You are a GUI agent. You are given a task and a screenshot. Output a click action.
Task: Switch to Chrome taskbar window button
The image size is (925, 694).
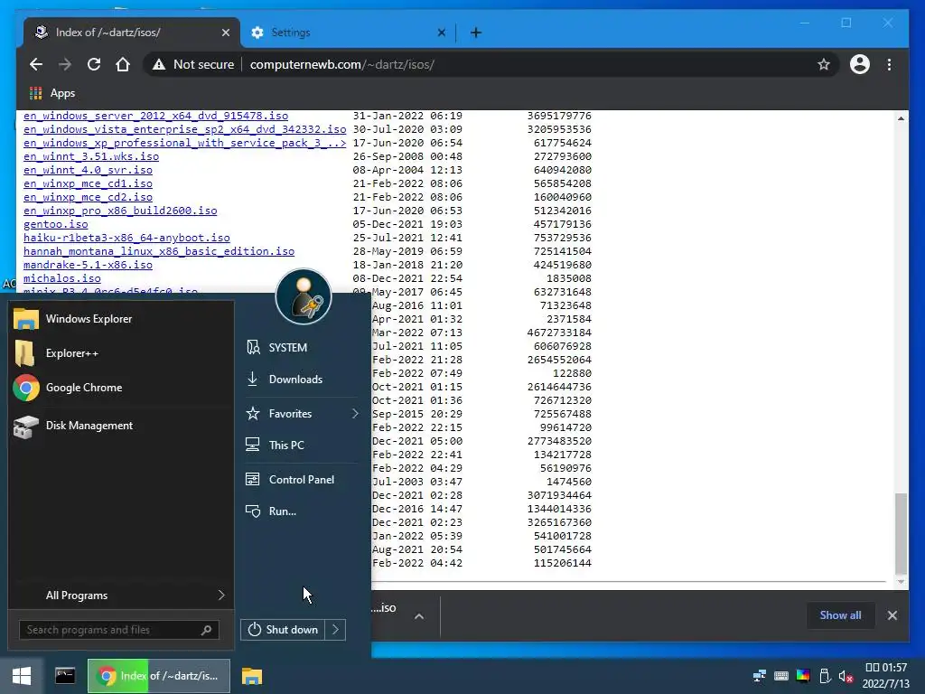pos(159,676)
